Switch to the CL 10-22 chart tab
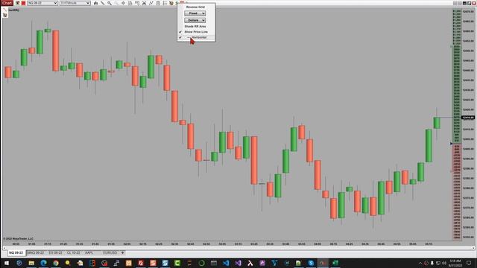Image resolution: width=477 pixels, height=268 pixels. tap(73, 253)
